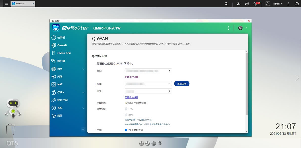The height and width of the screenshot is (148, 301).
Task: Collapse the sidebar with double-arrow button
Action: (x=83, y=129)
